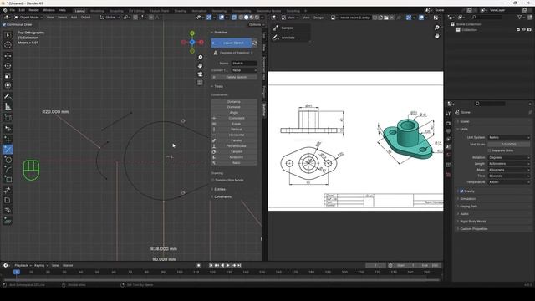The height and width of the screenshot is (301, 535).
Task: Switch to Modeling workspace tab
Action: pos(97,11)
